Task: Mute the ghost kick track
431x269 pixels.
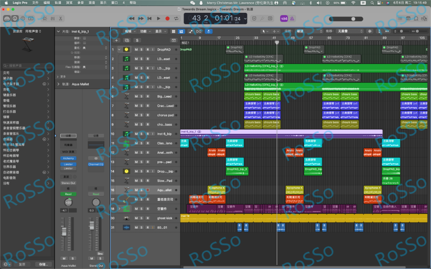Action: pos(136,218)
